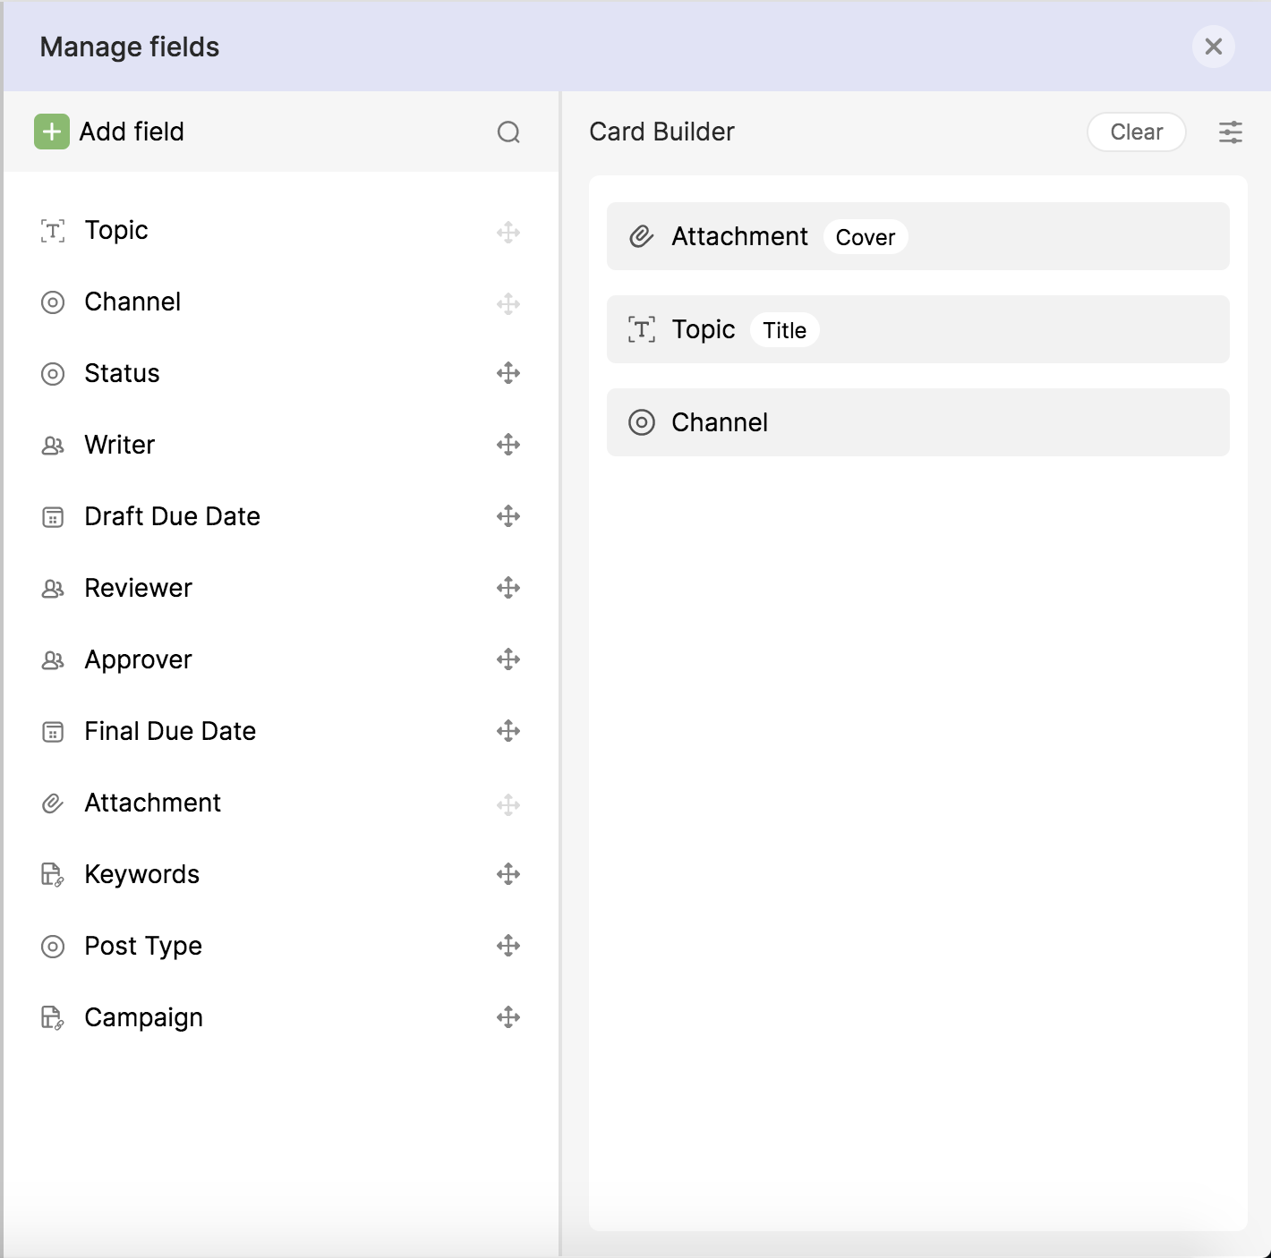The width and height of the screenshot is (1271, 1258).
Task: Close the Manage fields dialog
Action: [1213, 47]
